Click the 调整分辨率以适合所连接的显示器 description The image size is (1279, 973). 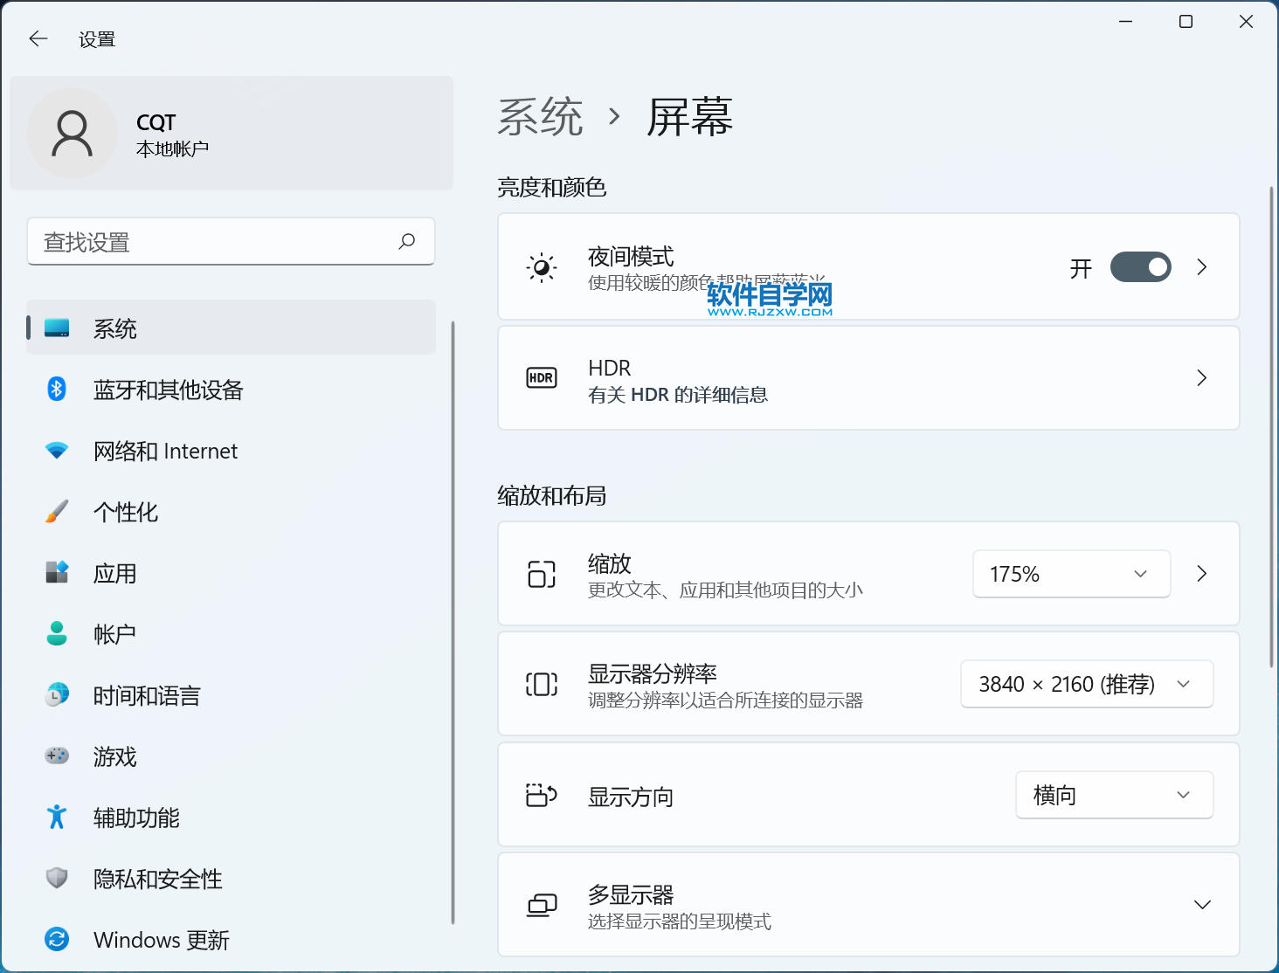point(725,700)
